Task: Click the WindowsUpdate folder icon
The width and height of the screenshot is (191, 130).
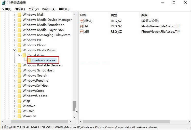Action: tap(19, 96)
